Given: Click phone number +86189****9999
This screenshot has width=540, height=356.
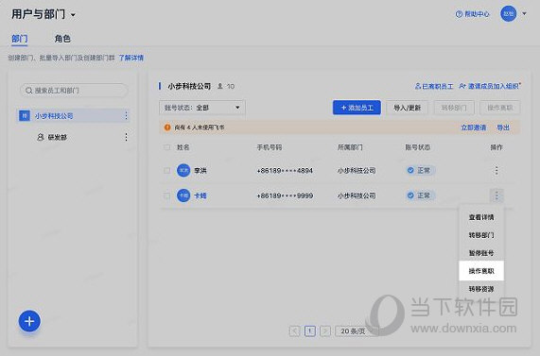Looking at the screenshot, I should point(285,195).
